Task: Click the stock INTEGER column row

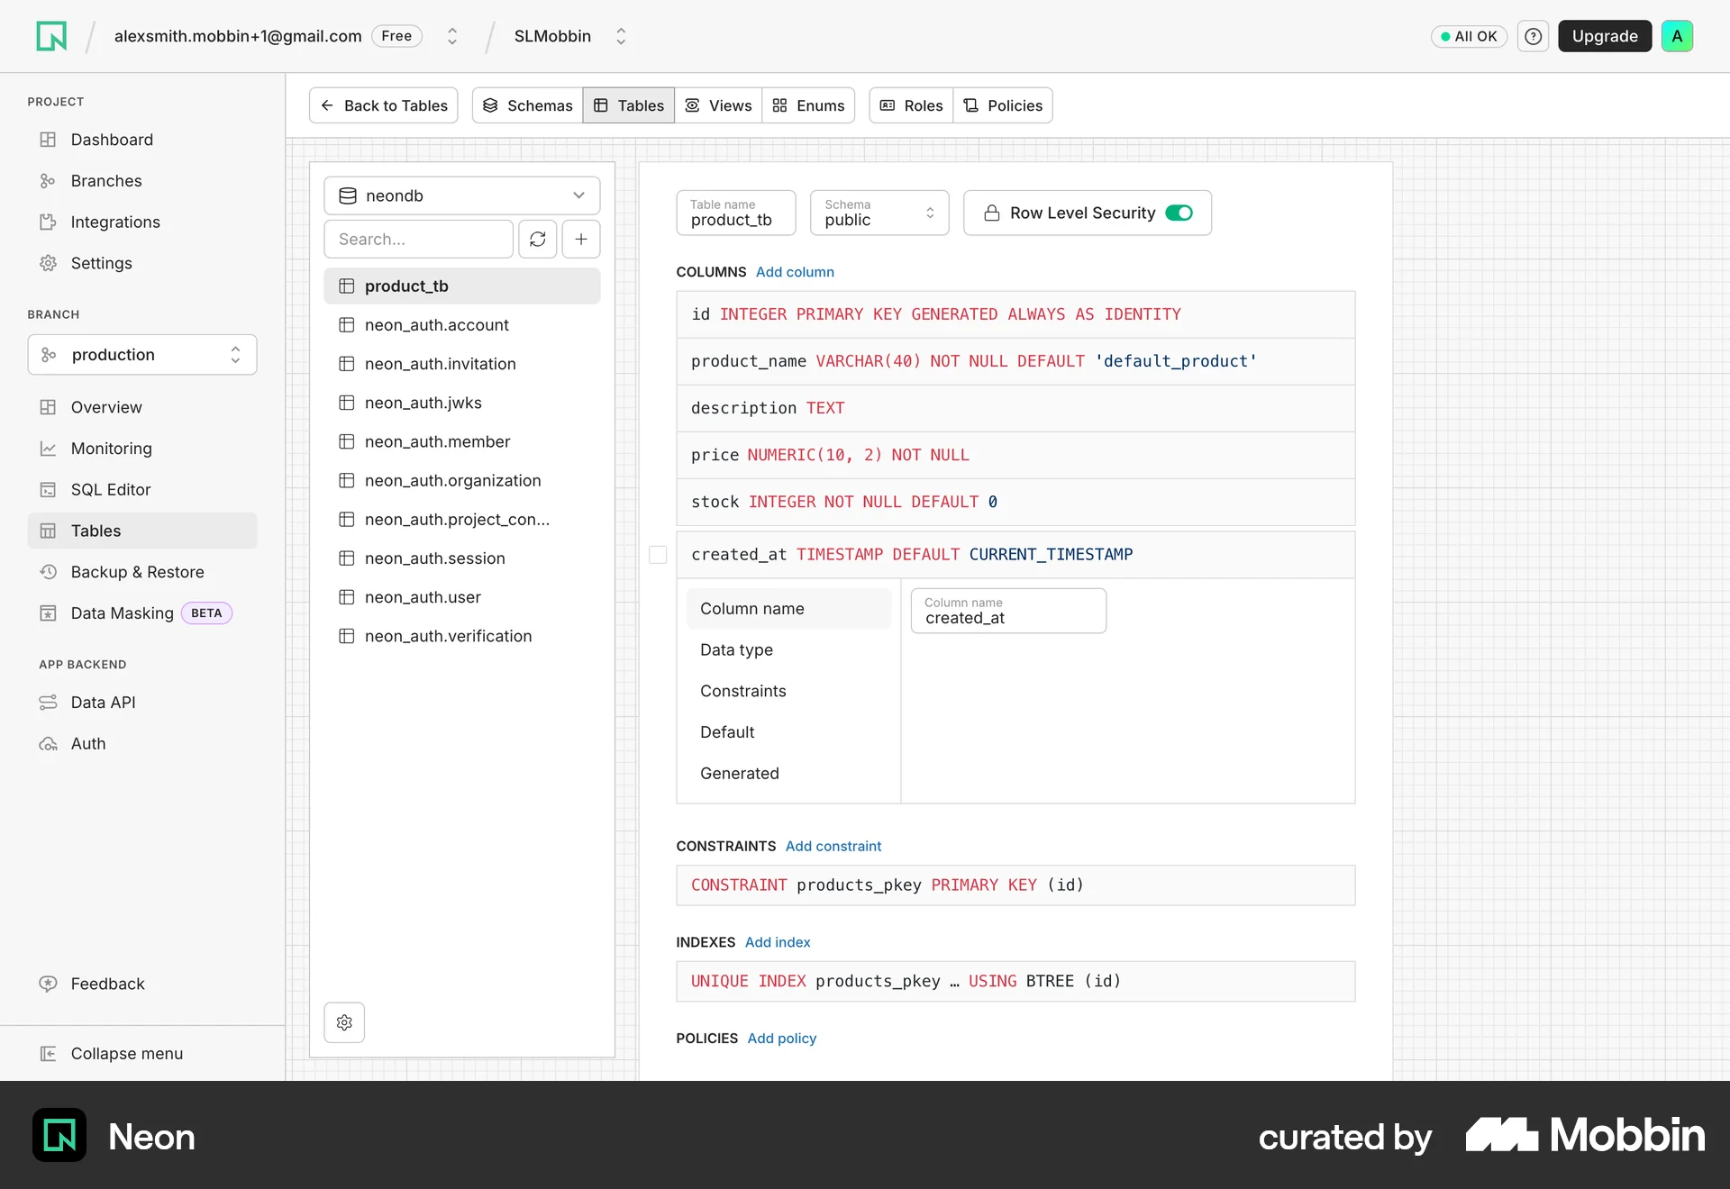Action: point(1015,502)
